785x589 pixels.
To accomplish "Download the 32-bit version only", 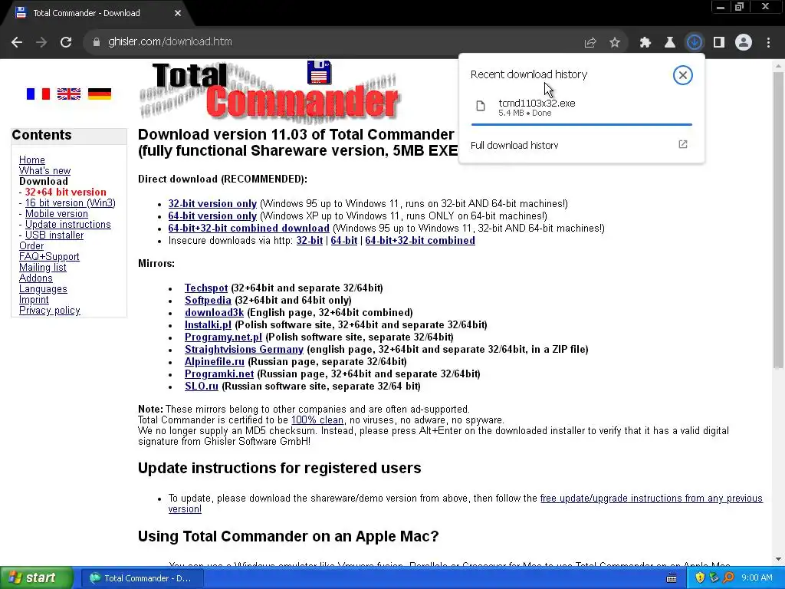I will tap(212, 204).
